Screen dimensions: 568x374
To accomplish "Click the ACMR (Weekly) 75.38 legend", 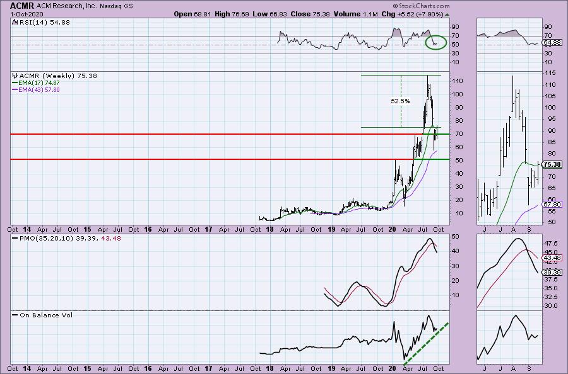I will (58, 76).
